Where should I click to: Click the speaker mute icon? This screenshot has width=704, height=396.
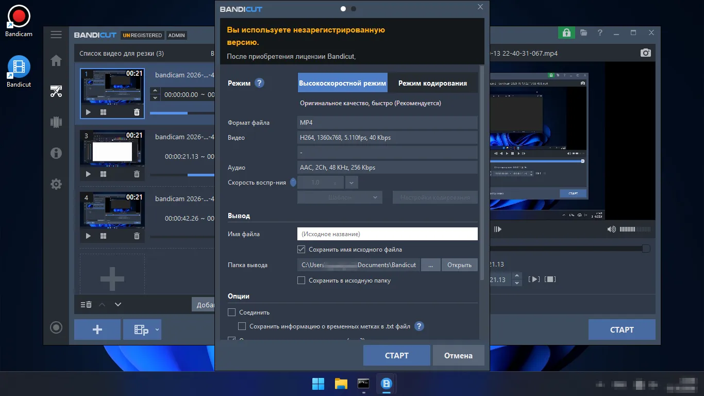pyautogui.click(x=612, y=229)
